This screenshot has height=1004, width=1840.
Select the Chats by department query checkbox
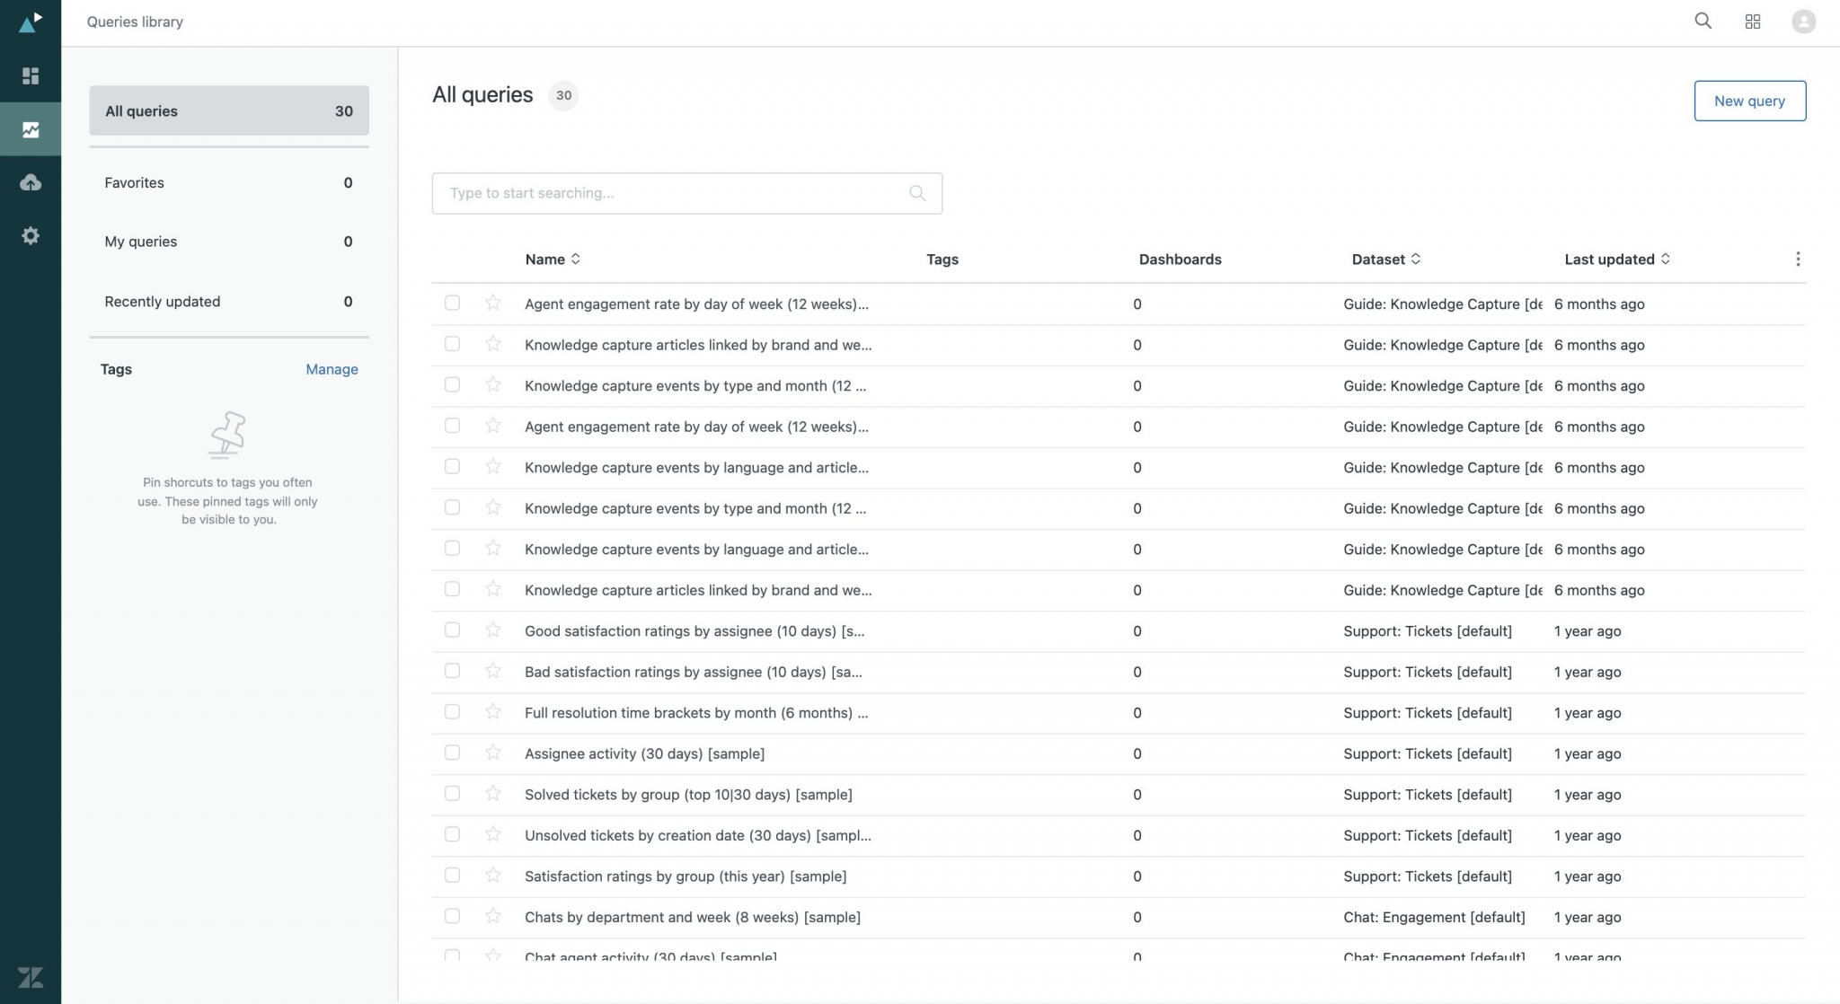453,916
